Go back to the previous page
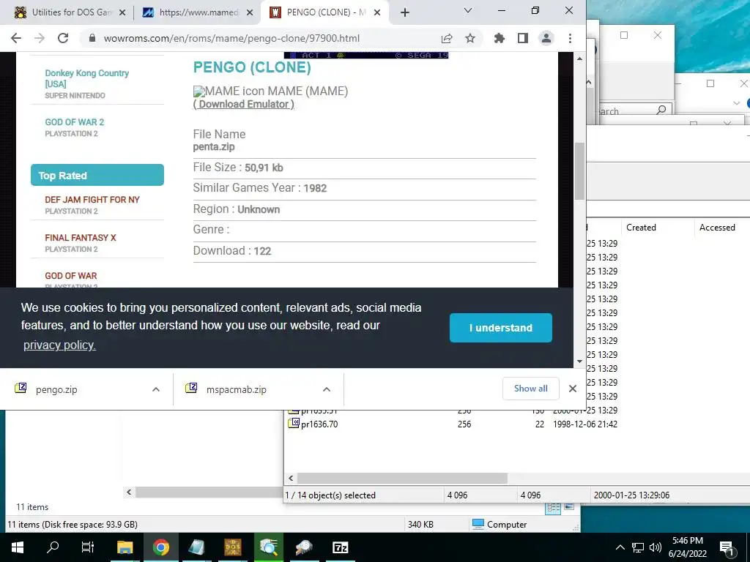The width and height of the screenshot is (750, 562). pyautogui.click(x=16, y=38)
